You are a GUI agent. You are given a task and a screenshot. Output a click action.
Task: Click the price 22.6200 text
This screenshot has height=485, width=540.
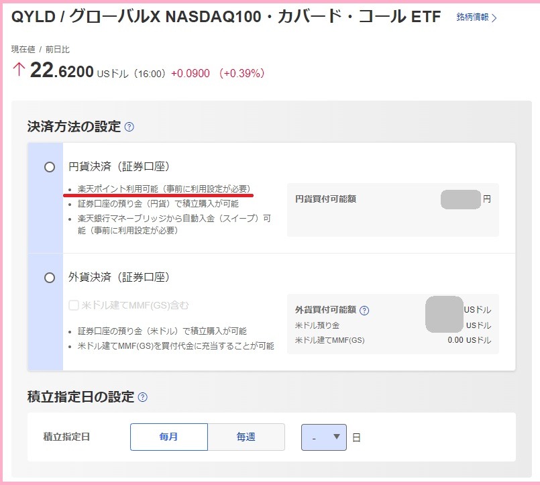(x=62, y=70)
